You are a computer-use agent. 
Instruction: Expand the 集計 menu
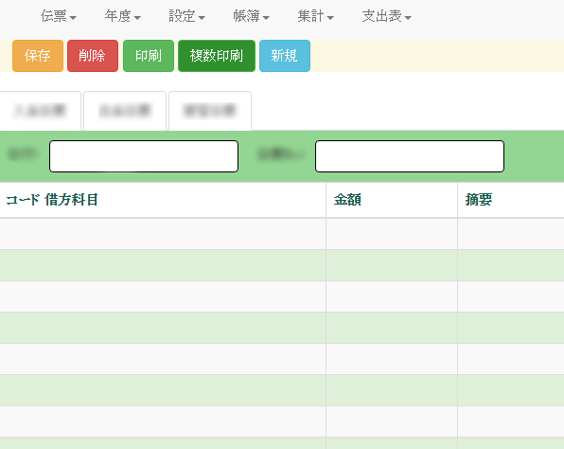[x=315, y=16]
